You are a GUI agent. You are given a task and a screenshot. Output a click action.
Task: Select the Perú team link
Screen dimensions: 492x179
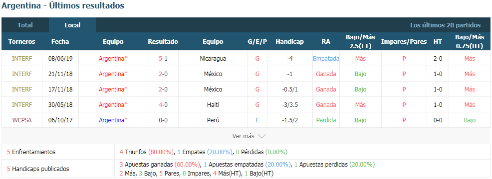pyautogui.click(x=213, y=120)
